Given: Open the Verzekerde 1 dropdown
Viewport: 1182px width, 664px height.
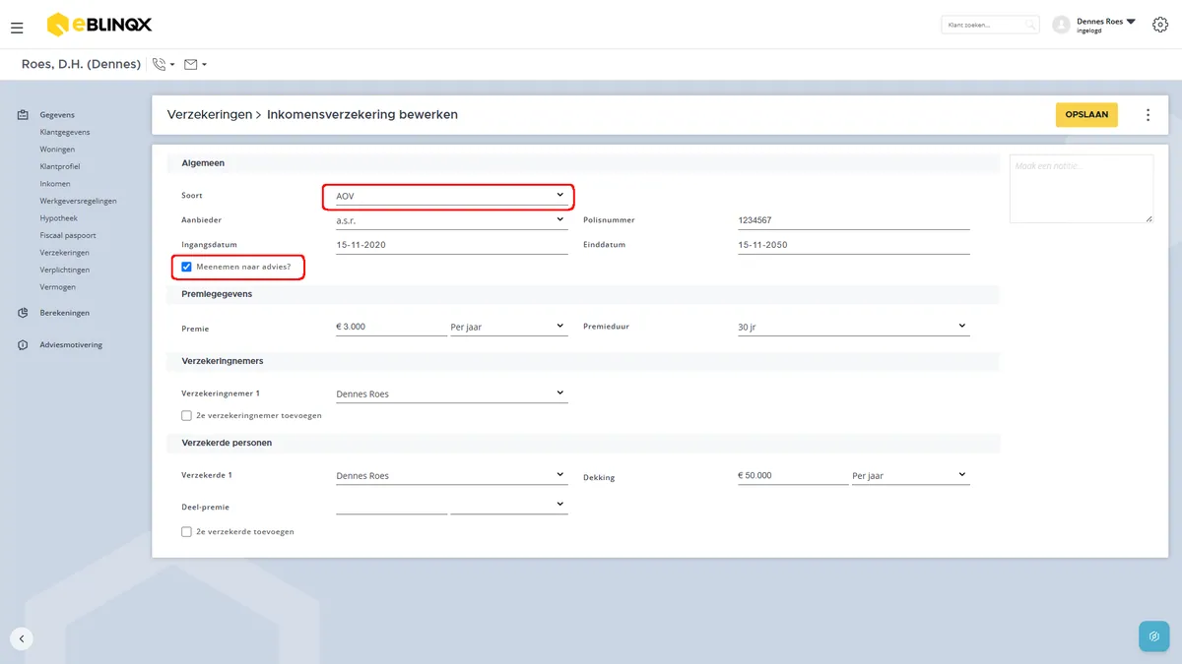Looking at the screenshot, I should tap(451, 476).
